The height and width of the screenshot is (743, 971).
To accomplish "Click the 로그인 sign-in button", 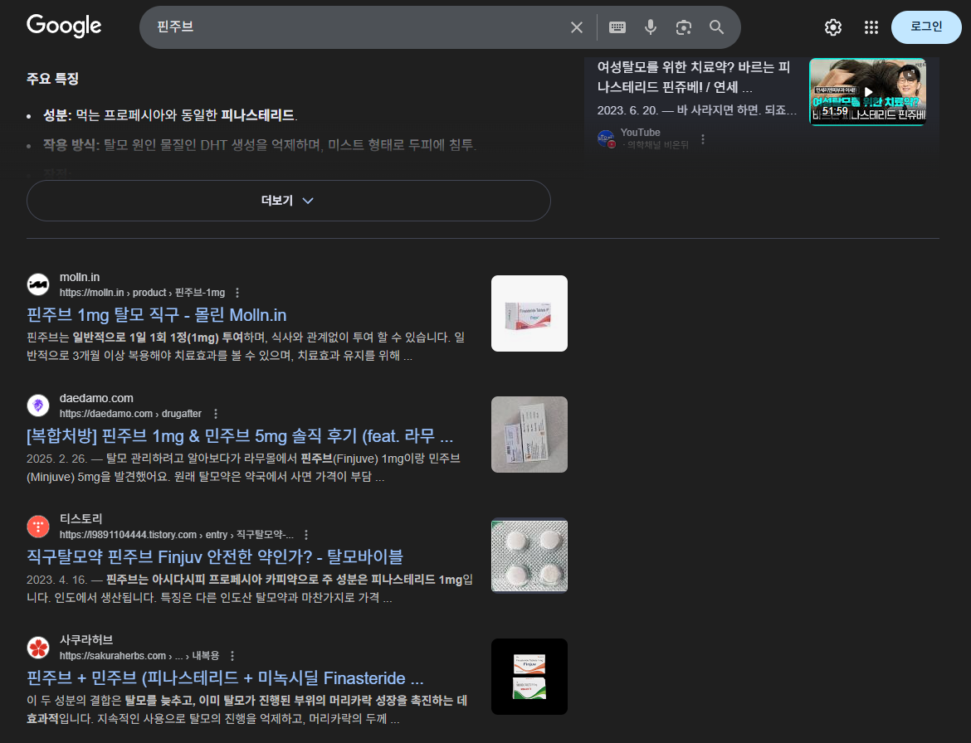I will 926,27.
